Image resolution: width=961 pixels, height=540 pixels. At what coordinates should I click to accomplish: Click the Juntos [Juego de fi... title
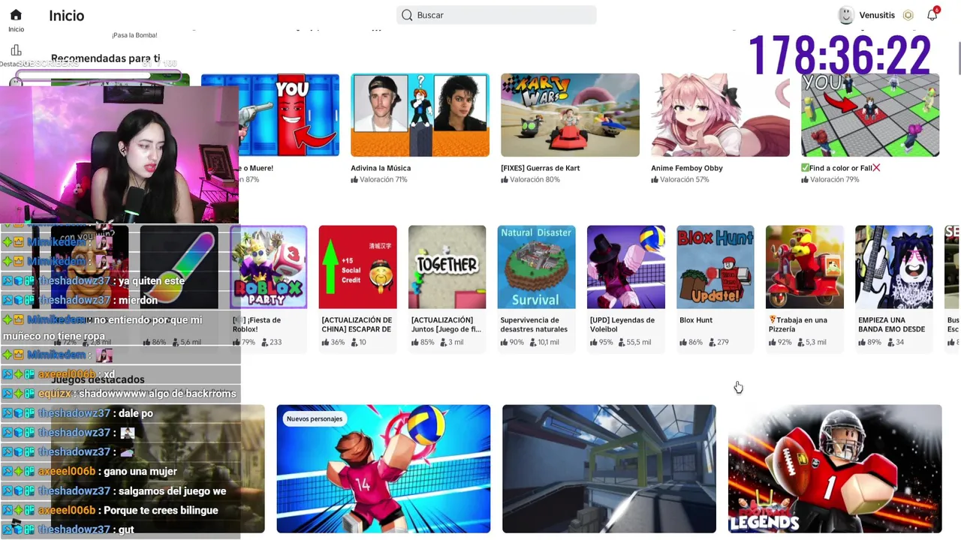click(446, 325)
